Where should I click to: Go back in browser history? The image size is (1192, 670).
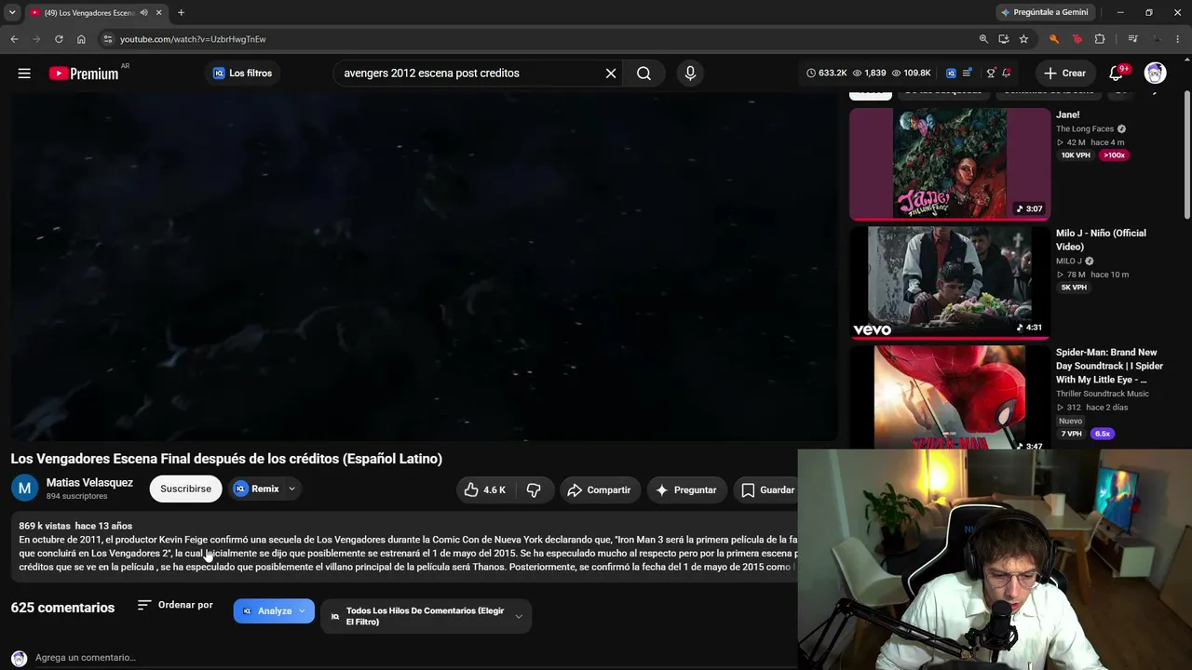click(14, 39)
